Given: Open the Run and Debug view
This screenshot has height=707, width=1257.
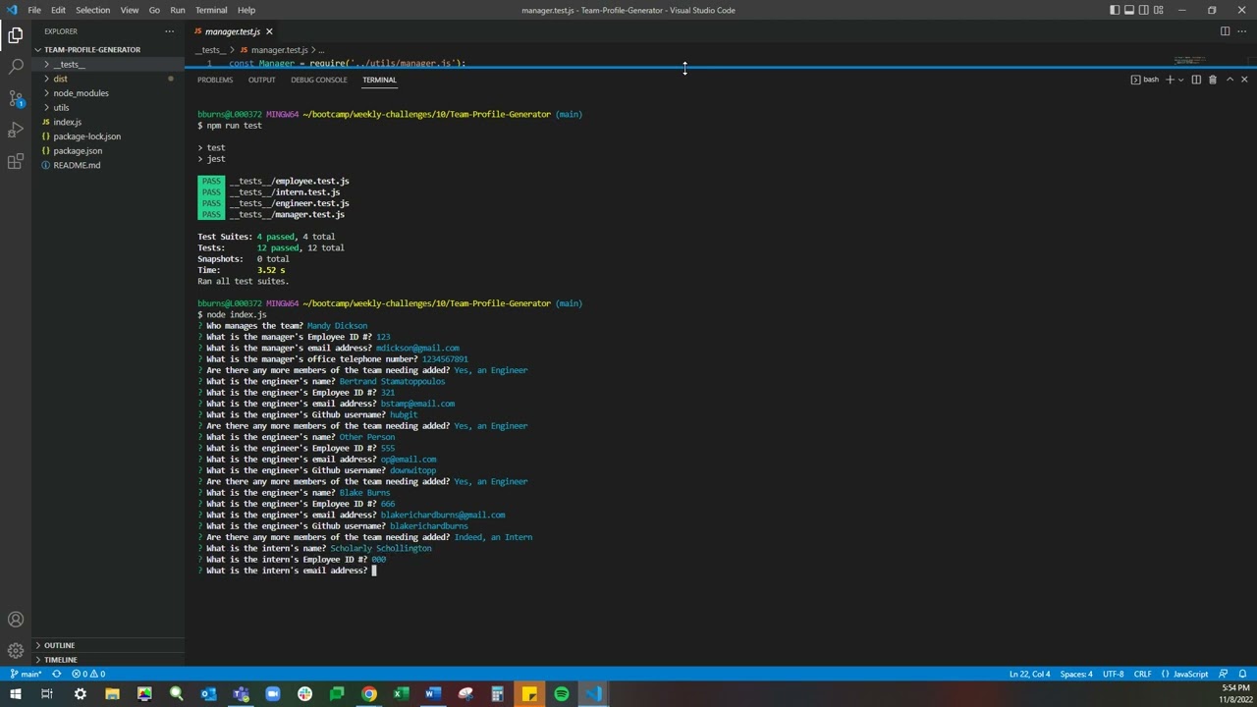Looking at the screenshot, I should [16, 130].
